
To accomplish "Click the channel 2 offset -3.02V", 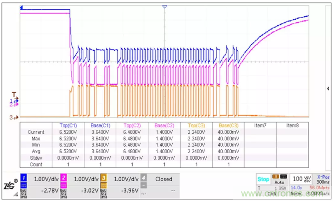I will coord(85,189).
